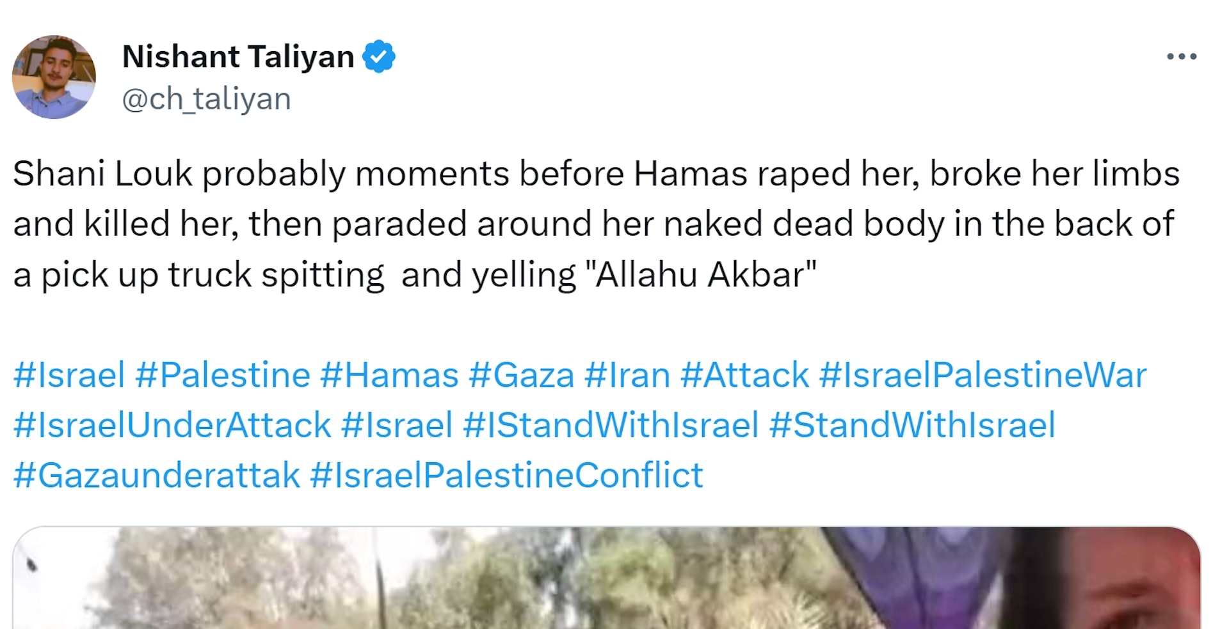The width and height of the screenshot is (1229, 629).
Task: Select the #StandWithIsrael hashtag
Action: pyautogui.click(x=912, y=426)
